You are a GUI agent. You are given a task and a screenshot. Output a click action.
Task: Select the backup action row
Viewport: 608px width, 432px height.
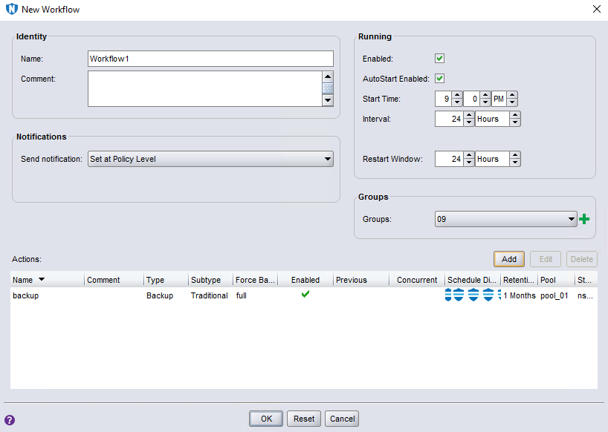(74, 295)
